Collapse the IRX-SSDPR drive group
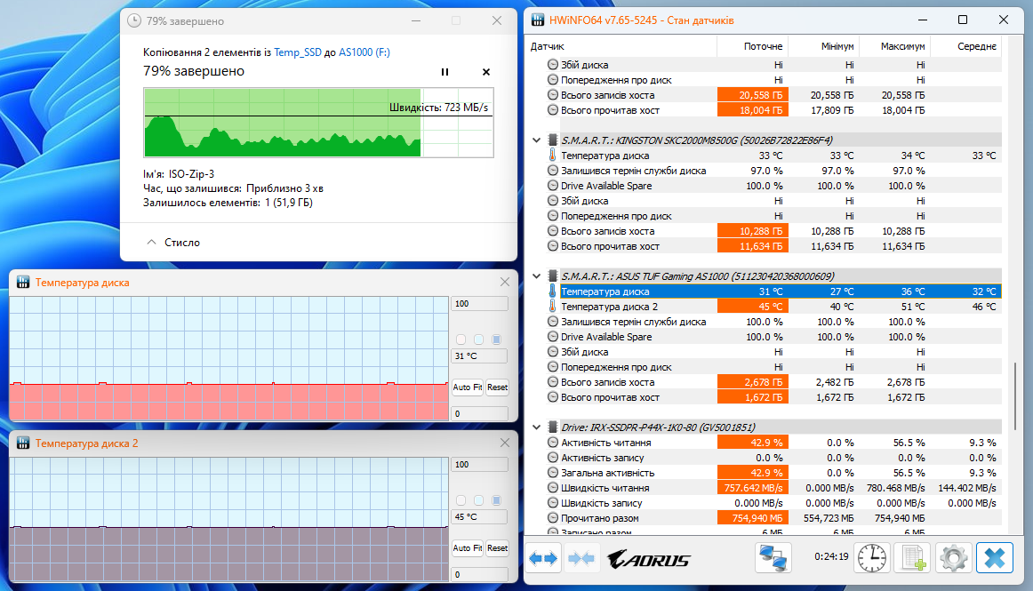Image resolution: width=1033 pixels, height=591 pixels. click(x=536, y=427)
